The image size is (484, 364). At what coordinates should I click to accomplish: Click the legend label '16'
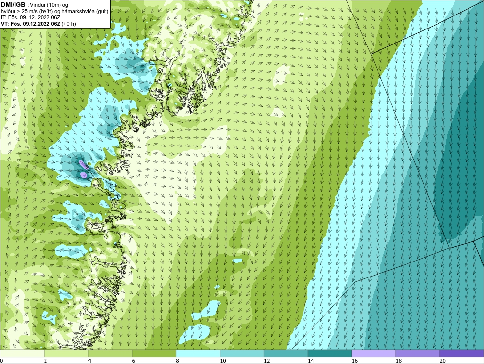click(355, 361)
